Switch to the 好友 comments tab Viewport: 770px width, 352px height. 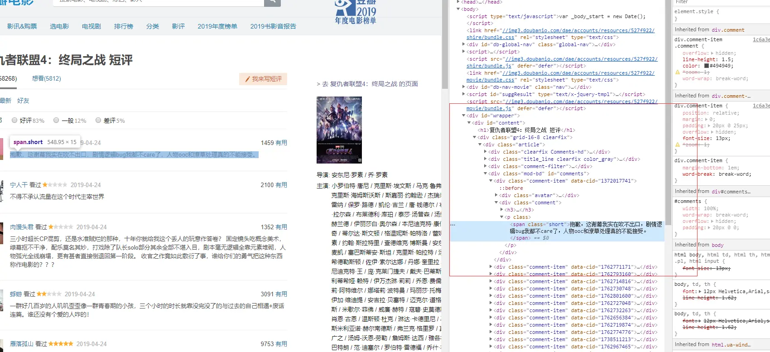point(23,101)
